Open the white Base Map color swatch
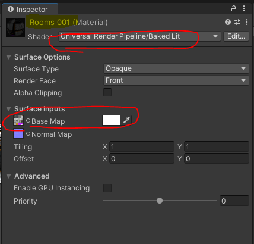 click(x=112, y=120)
